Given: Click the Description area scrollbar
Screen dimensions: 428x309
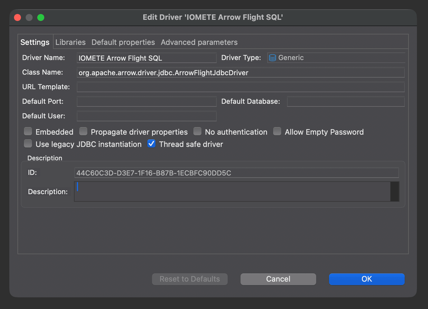Looking at the screenshot, I should 395,192.
